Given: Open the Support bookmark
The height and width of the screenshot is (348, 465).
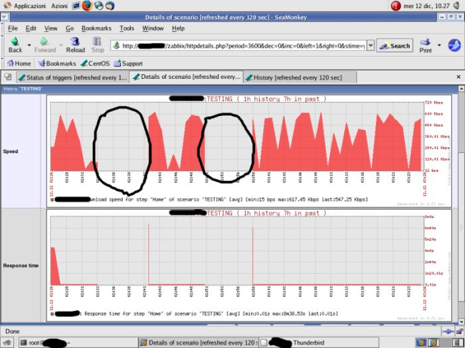Looking at the screenshot, I should (128, 64).
